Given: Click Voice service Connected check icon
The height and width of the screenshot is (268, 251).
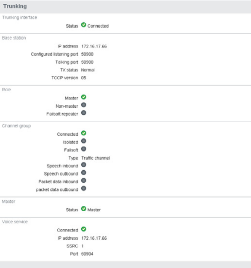Looking at the screenshot, I should click(x=83, y=229).
